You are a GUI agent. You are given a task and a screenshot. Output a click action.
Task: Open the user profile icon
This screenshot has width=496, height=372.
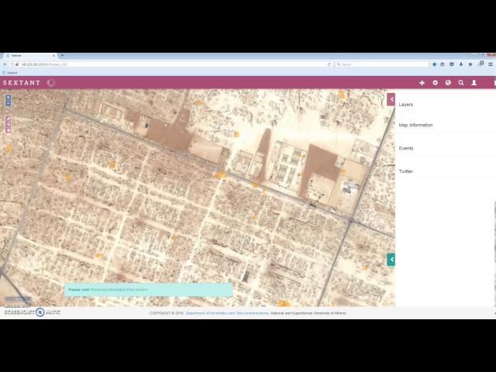474,83
